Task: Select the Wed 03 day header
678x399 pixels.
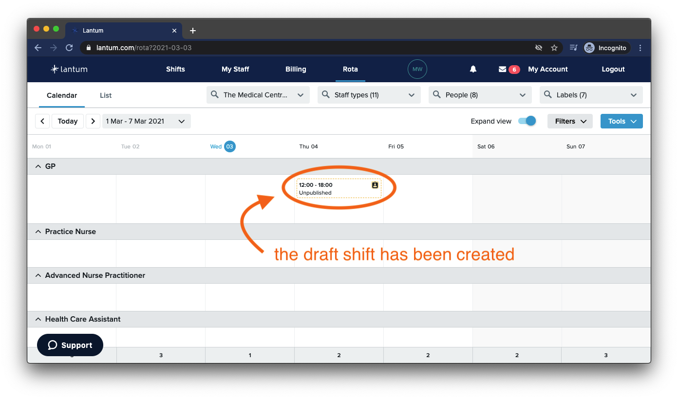Action: (x=223, y=146)
